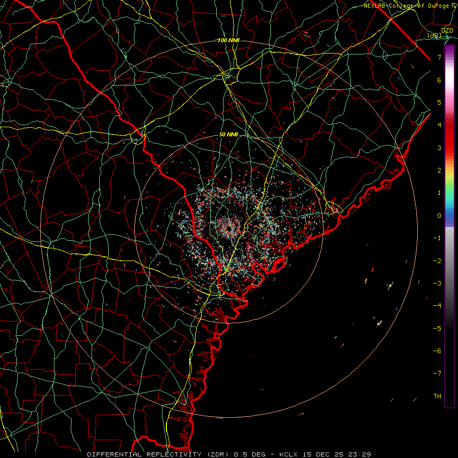
Task: Click the white-pink band near 6 dB
Action: pyautogui.click(x=449, y=79)
